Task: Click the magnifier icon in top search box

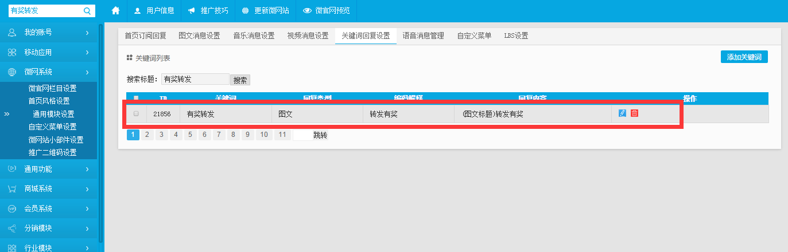Action: point(87,10)
